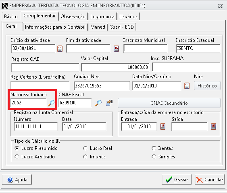Screen dimensions: 227x193
Task: Click the Cancelar button
Action: pyautogui.click(x=210, y=180)
